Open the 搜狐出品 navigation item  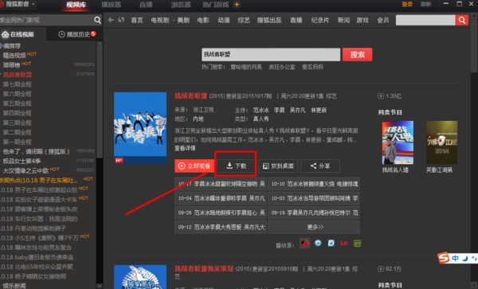click(269, 20)
